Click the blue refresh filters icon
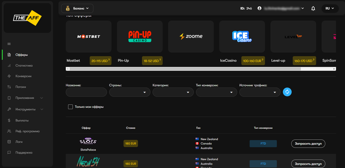345x168 pixels. coord(287,92)
